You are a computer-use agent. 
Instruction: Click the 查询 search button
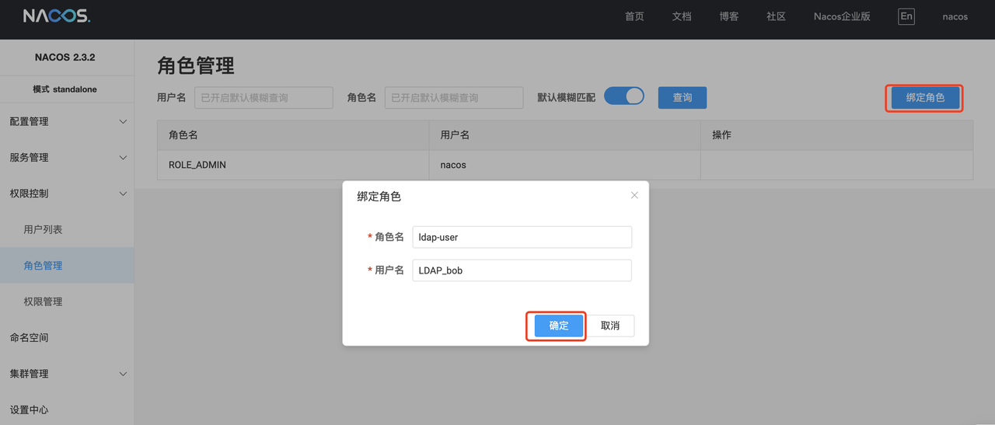click(682, 98)
